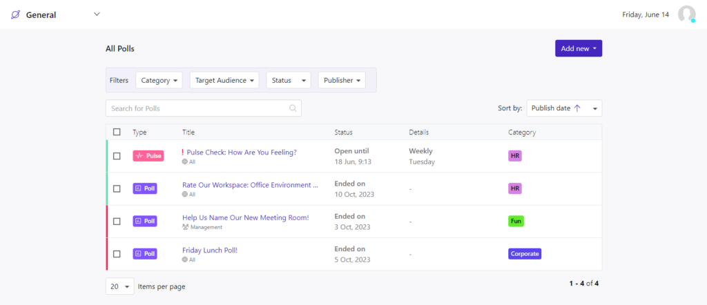
Task: Open the Status filter dropdown
Action: pyautogui.click(x=289, y=80)
